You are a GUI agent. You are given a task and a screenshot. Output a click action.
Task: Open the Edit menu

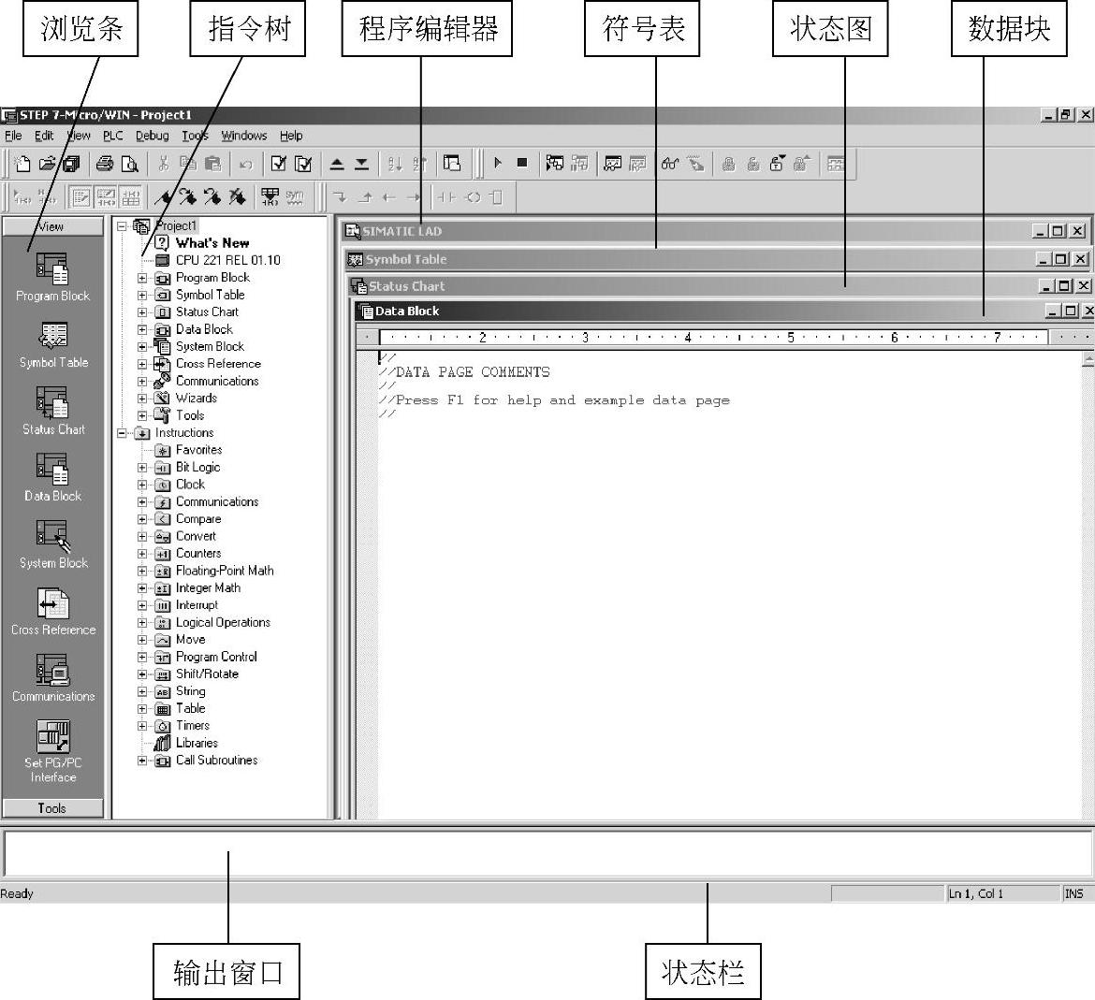pyautogui.click(x=44, y=136)
